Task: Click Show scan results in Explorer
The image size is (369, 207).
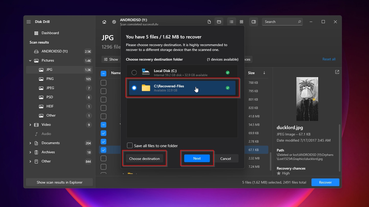Action: coord(60,182)
